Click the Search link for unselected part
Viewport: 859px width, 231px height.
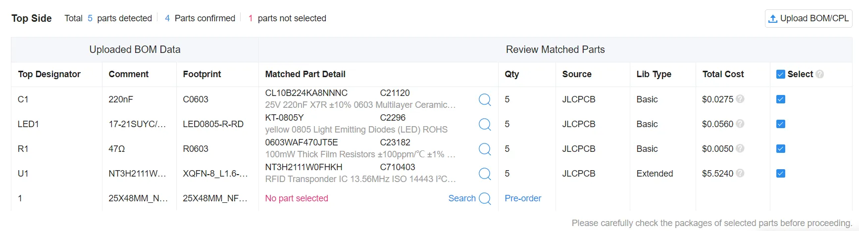click(462, 198)
